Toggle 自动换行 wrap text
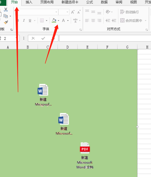This screenshot has width=151, height=177. (x=129, y=12)
